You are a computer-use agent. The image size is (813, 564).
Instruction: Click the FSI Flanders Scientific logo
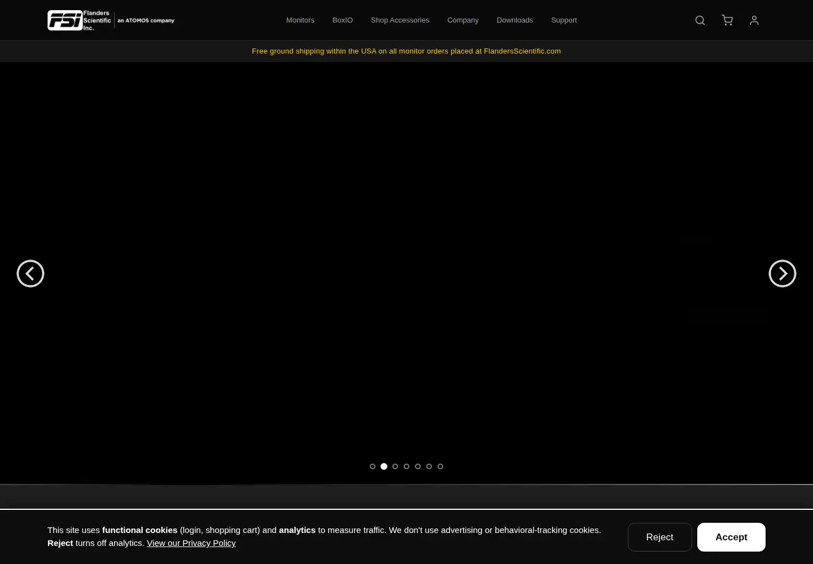coord(111,20)
